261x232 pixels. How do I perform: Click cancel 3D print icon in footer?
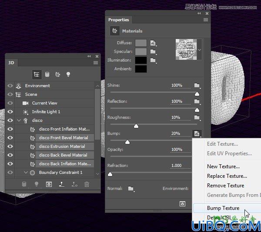(x=74, y=184)
